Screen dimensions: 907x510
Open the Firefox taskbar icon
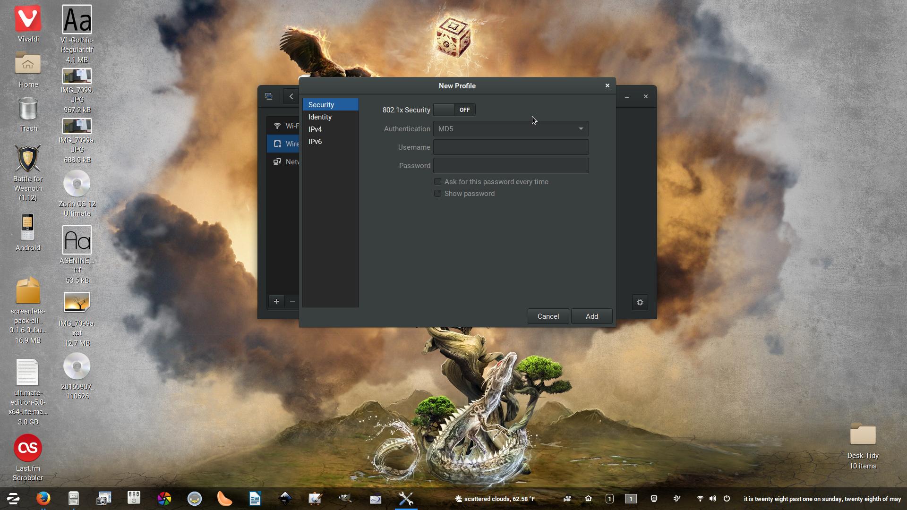coord(43,499)
